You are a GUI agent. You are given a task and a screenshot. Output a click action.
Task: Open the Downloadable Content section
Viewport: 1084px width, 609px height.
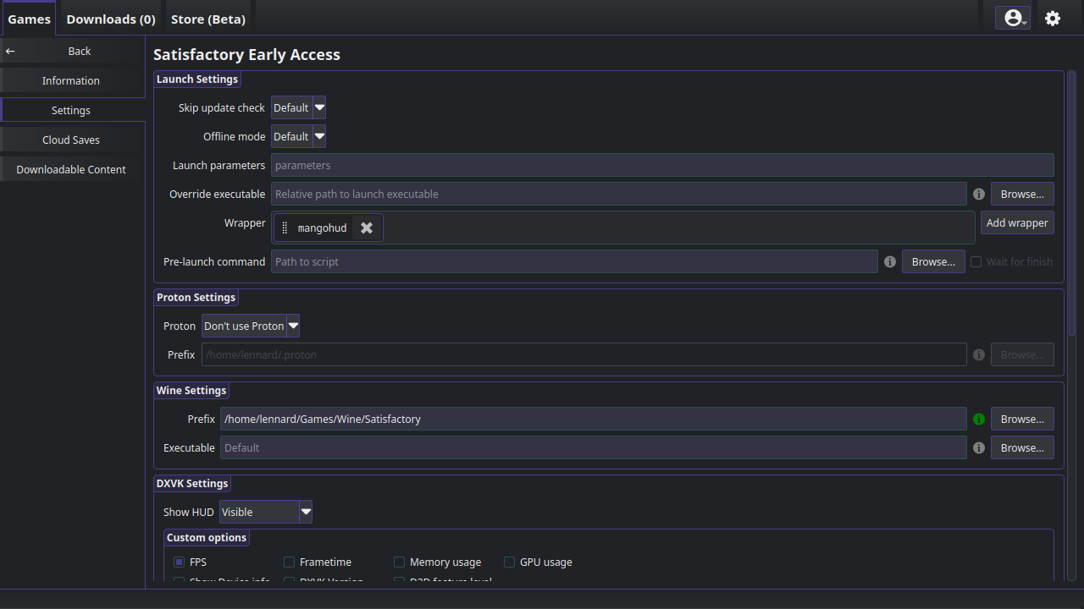[x=72, y=169]
